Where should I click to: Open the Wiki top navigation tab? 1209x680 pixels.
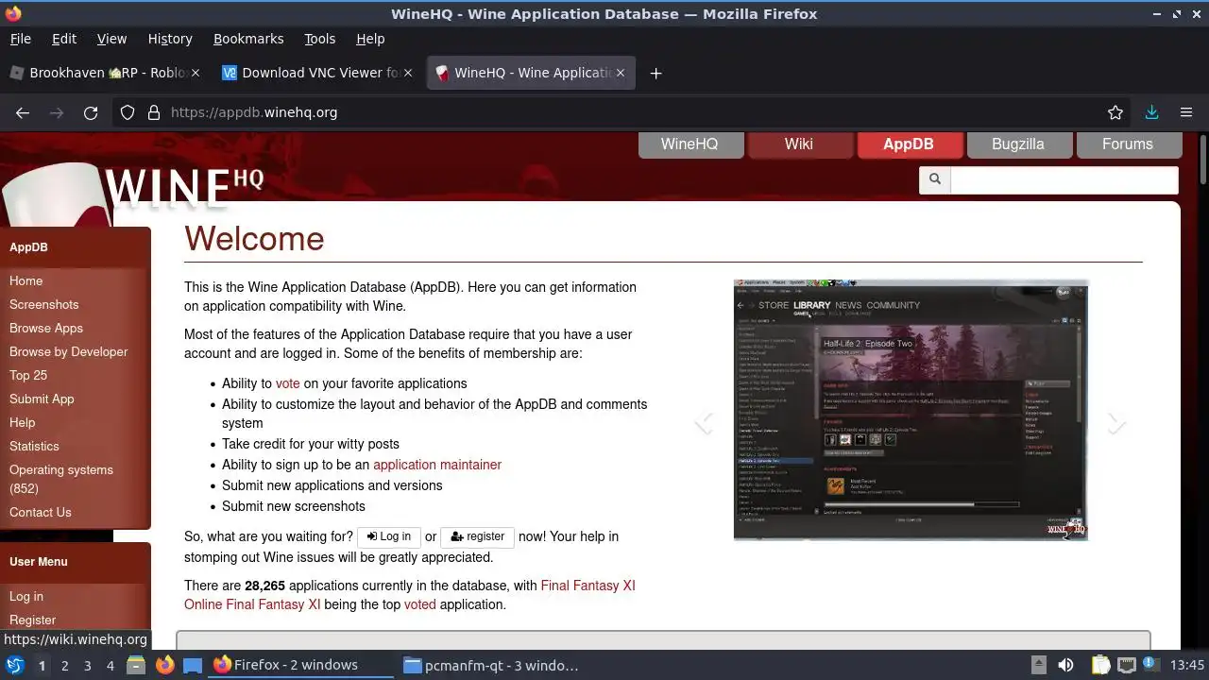tap(799, 144)
